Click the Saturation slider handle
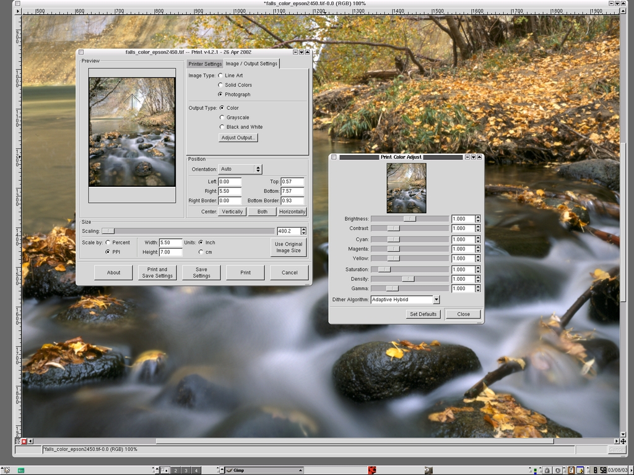 pyautogui.click(x=384, y=270)
